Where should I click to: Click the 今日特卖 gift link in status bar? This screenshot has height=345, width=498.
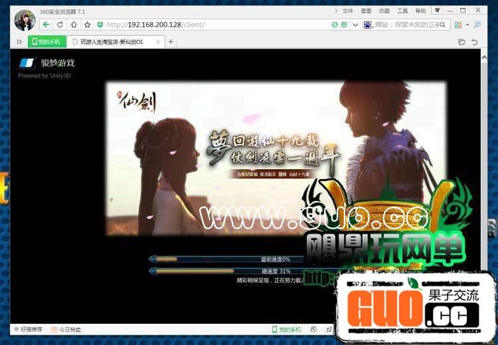[66, 330]
